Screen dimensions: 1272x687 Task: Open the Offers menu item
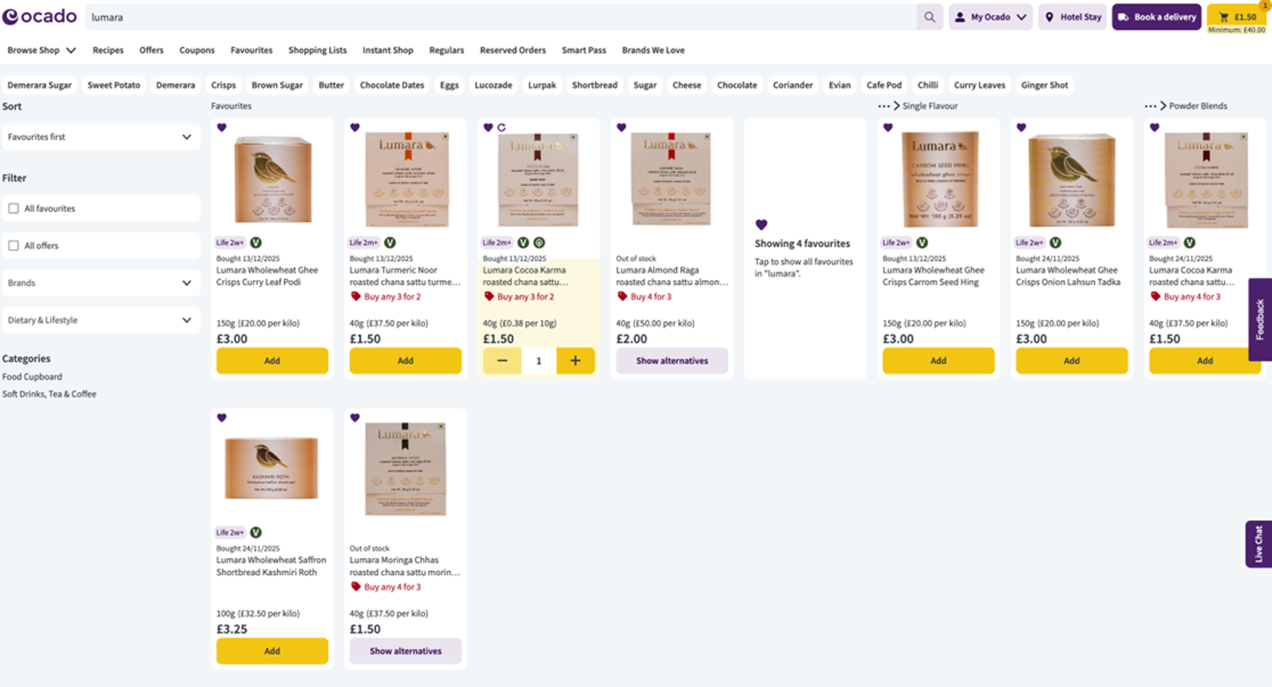coord(151,50)
